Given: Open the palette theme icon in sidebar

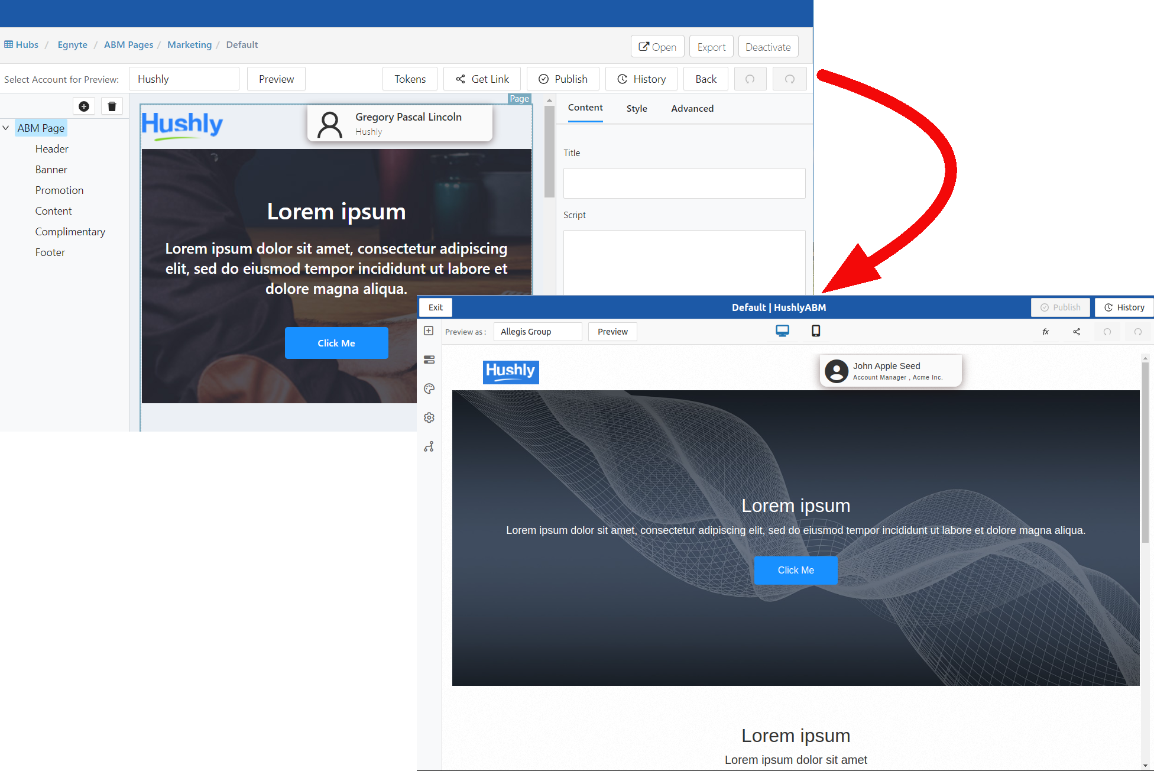Looking at the screenshot, I should point(429,388).
